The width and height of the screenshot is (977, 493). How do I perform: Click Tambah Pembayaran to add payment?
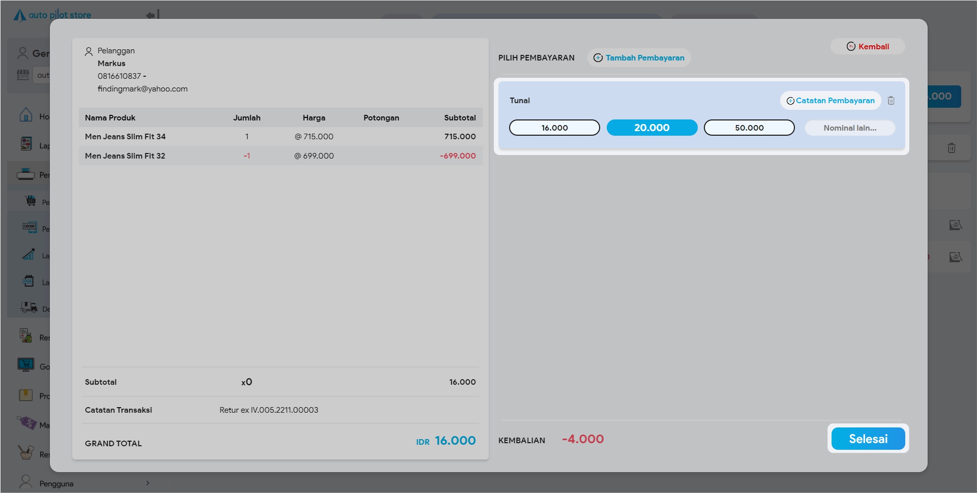tap(639, 58)
